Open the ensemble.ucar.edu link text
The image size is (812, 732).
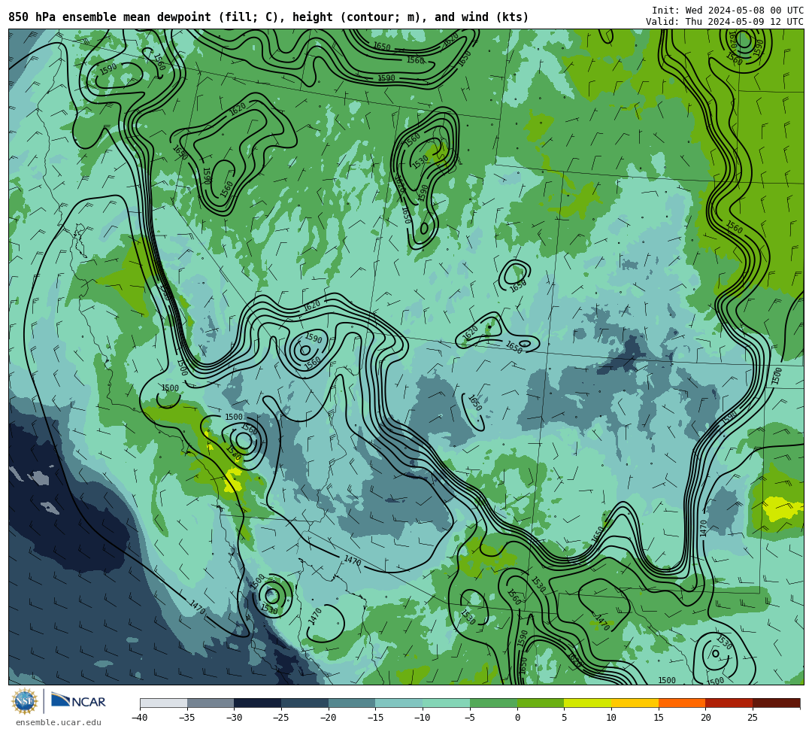coord(59,722)
